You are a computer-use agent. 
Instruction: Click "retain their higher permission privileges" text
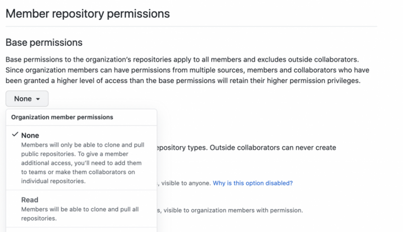coord(290,81)
